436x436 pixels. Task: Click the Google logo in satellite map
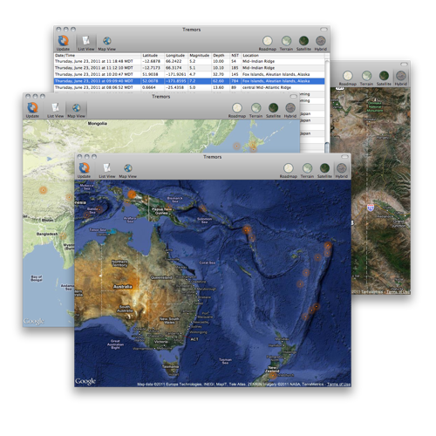pyautogui.click(x=85, y=381)
